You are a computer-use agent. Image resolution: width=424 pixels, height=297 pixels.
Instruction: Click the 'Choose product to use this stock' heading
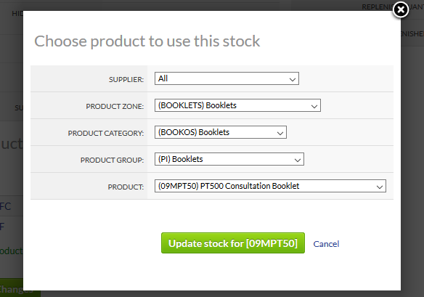click(147, 41)
